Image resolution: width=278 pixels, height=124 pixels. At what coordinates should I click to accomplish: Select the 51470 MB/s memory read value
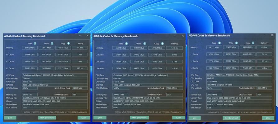pyautogui.click(x=30, y=48)
